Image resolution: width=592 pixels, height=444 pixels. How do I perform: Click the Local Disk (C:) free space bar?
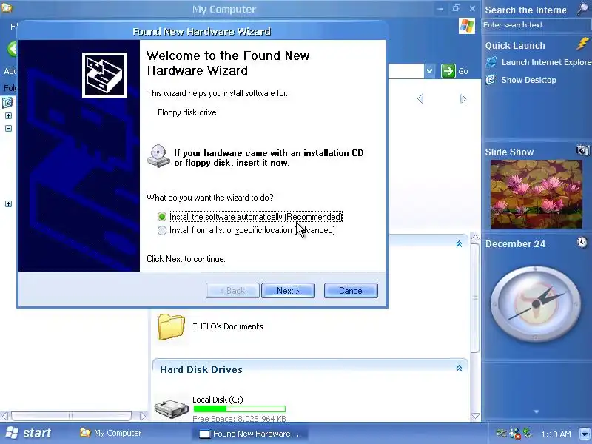pyautogui.click(x=239, y=409)
